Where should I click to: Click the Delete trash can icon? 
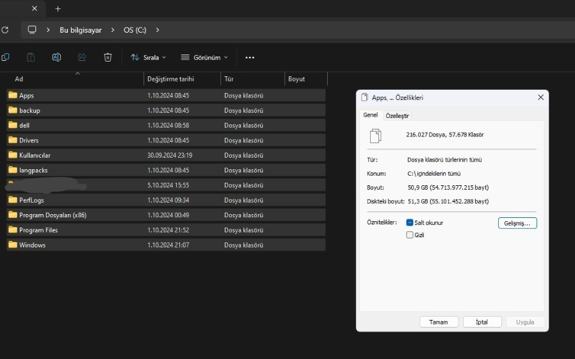(108, 57)
